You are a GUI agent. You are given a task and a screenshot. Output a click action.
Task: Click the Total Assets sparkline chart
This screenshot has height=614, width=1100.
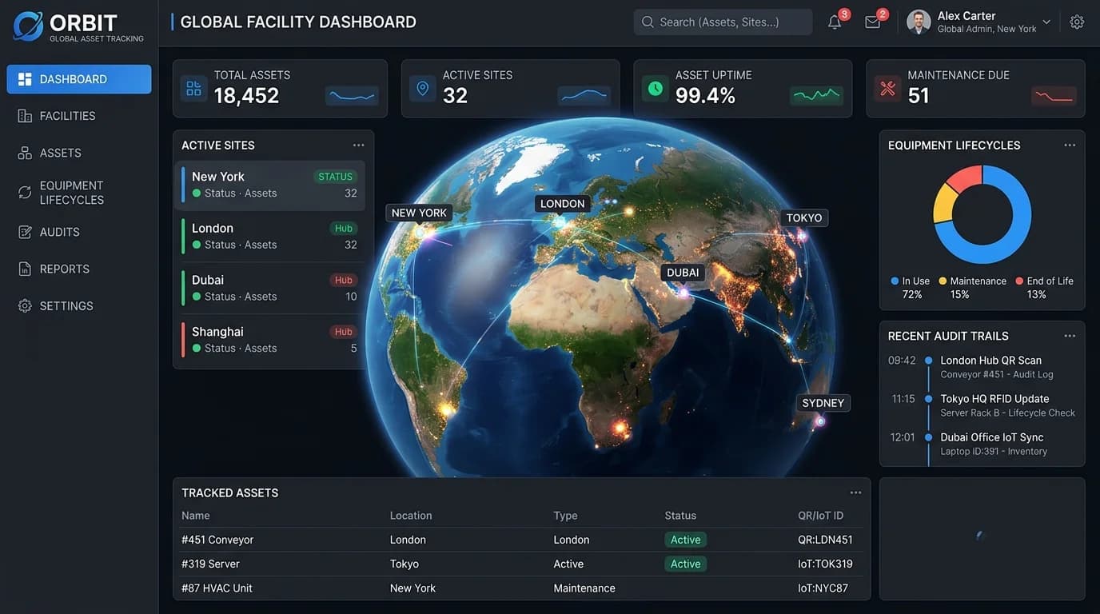tap(352, 96)
